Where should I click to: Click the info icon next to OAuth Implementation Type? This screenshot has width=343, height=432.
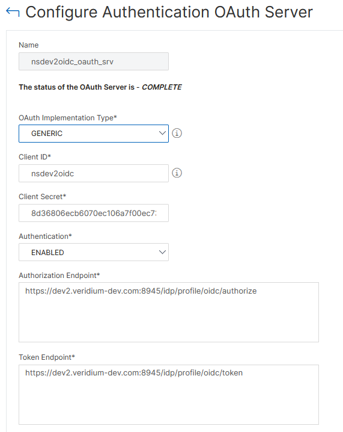point(177,134)
